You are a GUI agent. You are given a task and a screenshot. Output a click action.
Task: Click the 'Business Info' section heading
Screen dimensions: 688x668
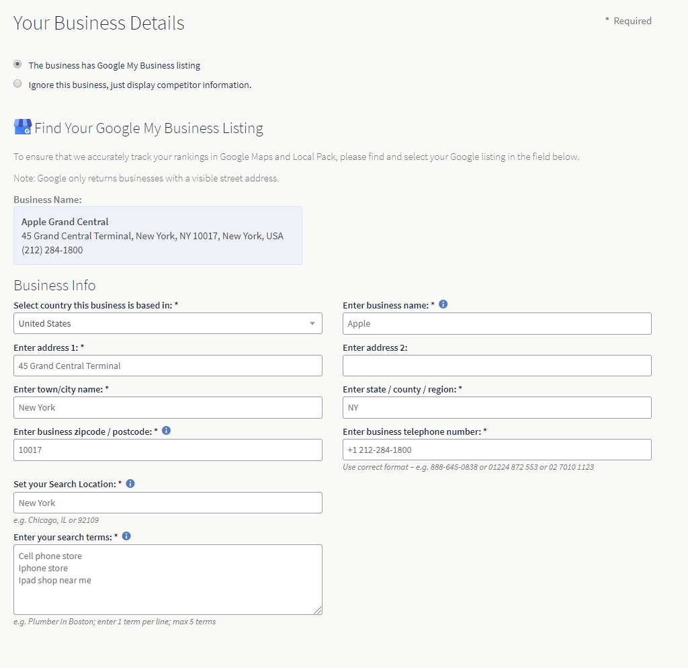click(54, 286)
